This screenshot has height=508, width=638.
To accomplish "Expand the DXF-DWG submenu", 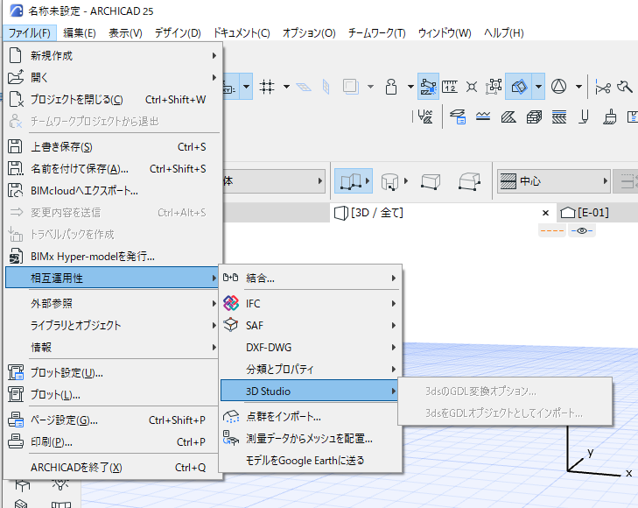I will pos(310,347).
